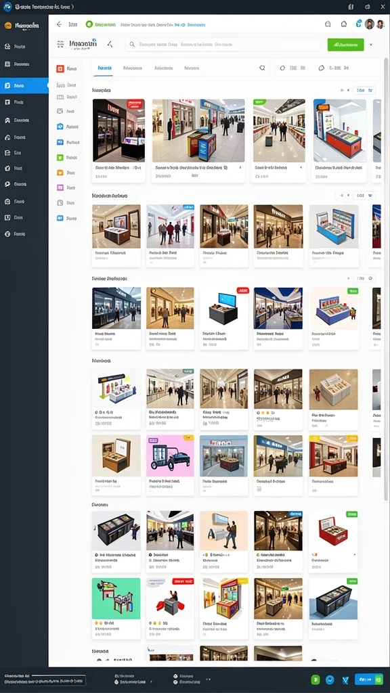390x693 pixels.
Task: Click the back arrow in the top bar
Action: (60, 24)
